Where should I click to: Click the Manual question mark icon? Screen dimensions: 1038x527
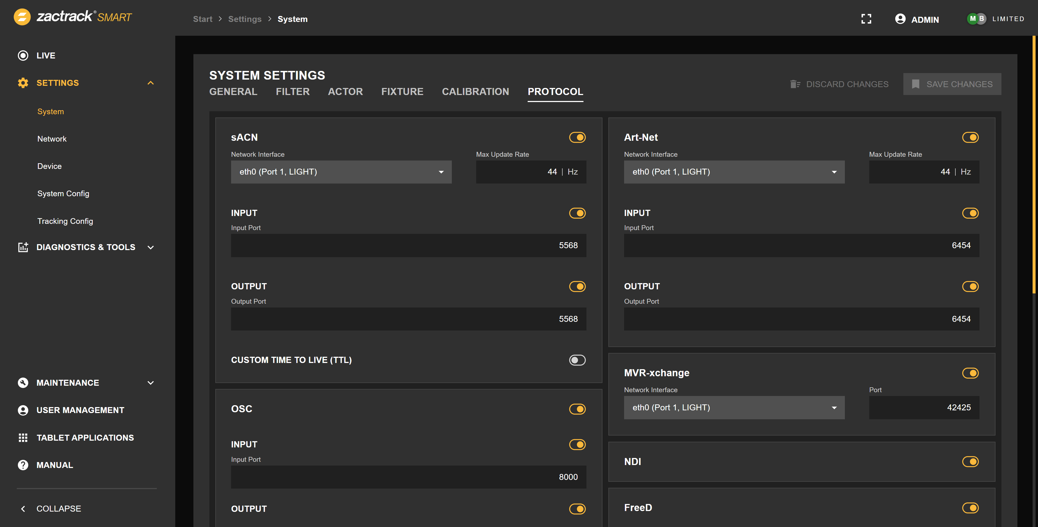[x=23, y=465]
